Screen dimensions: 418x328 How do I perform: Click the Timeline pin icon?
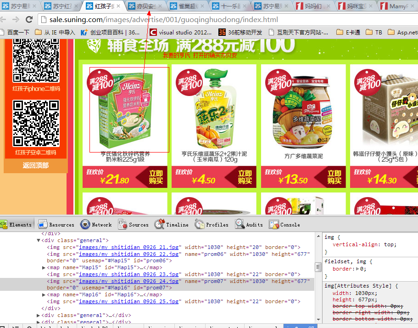(159, 224)
